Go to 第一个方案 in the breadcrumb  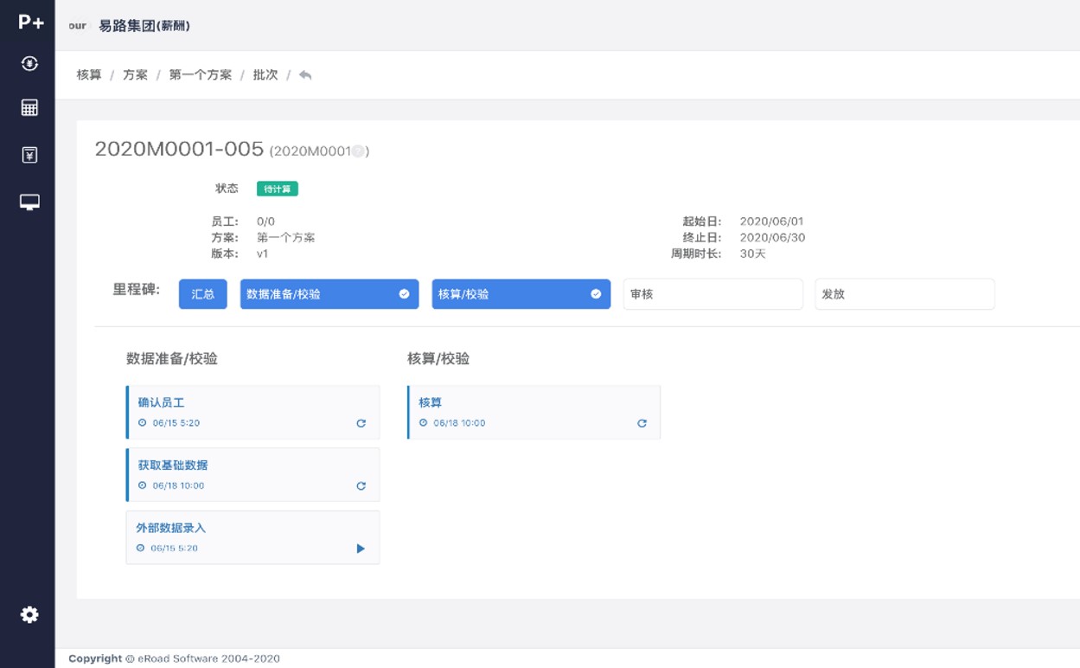(x=201, y=75)
